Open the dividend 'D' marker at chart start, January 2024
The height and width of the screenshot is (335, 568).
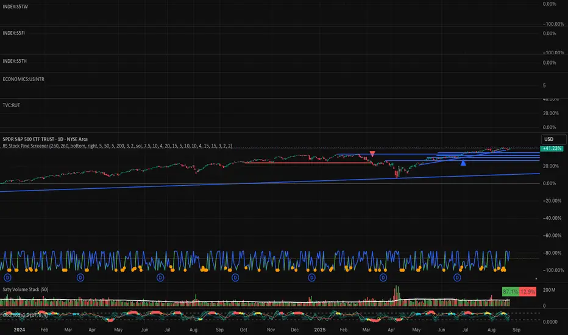point(7,278)
